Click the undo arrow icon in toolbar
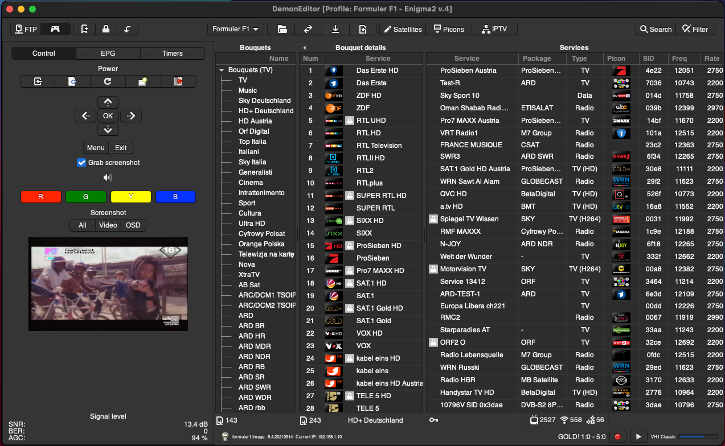 [x=128, y=29]
